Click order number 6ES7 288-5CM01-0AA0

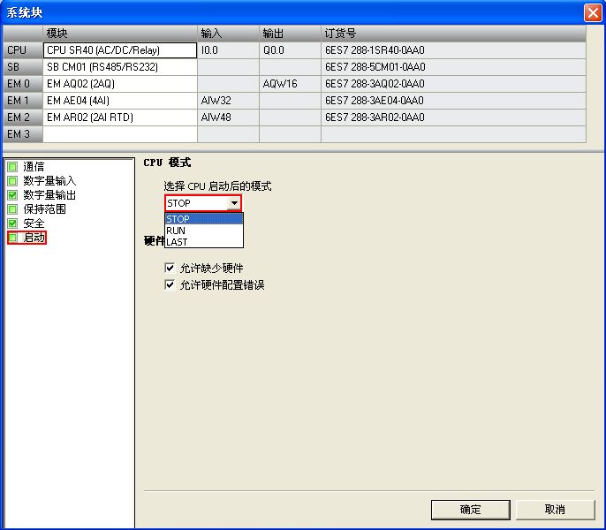point(453,67)
